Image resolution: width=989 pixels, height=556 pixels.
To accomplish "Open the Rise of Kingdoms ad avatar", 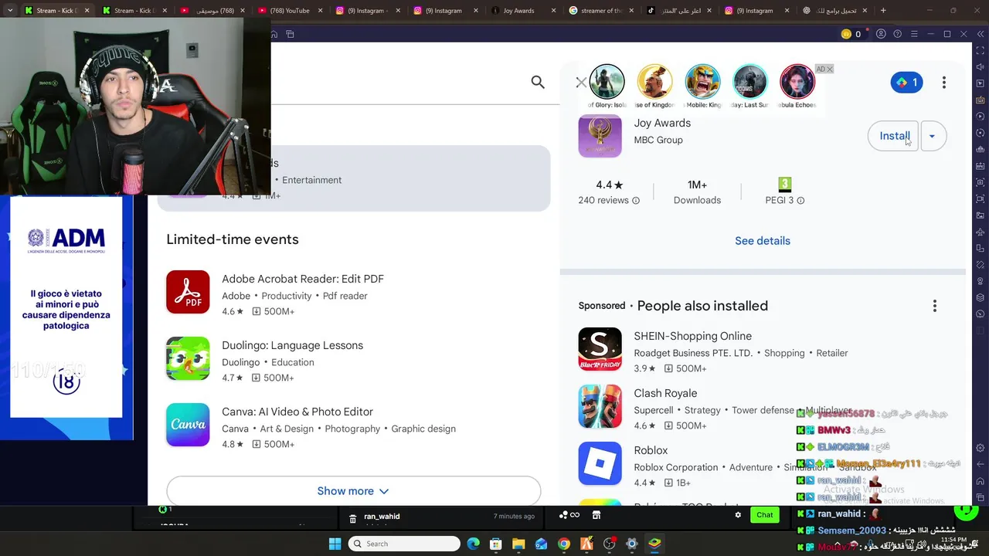I will 654,81.
